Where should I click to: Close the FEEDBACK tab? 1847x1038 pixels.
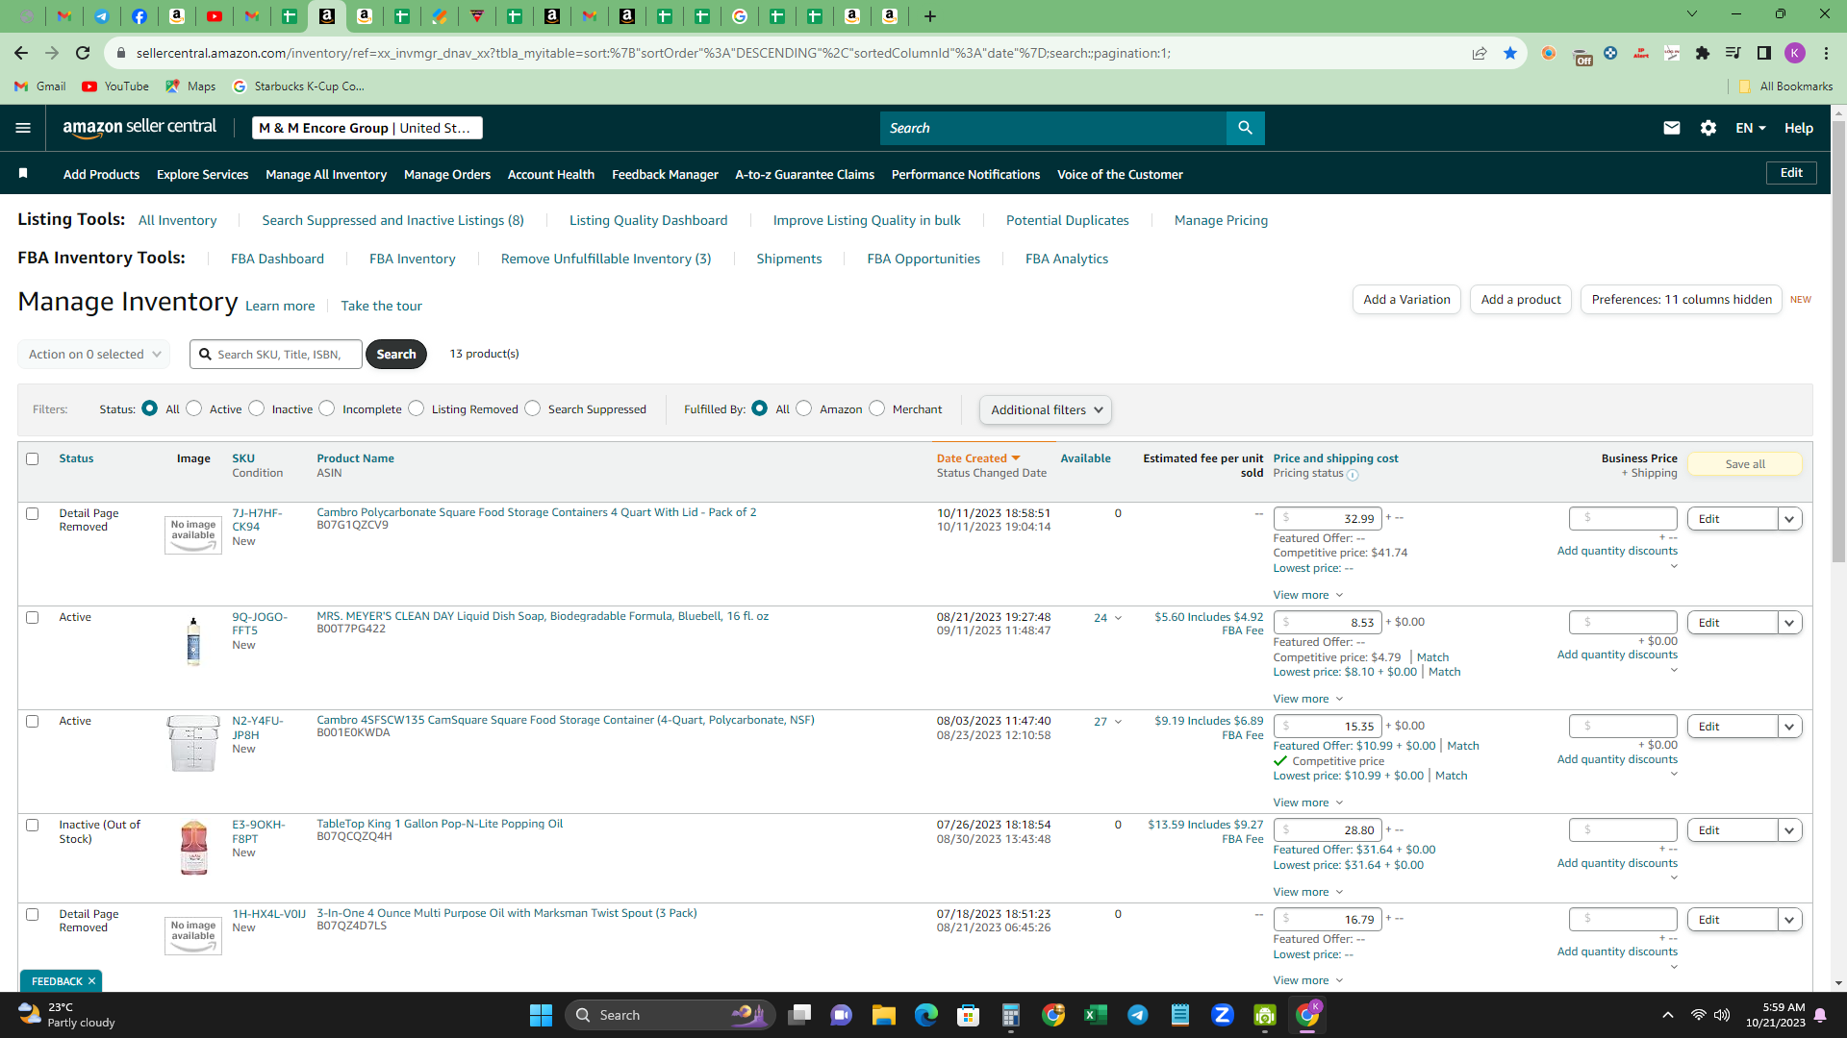[91, 981]
